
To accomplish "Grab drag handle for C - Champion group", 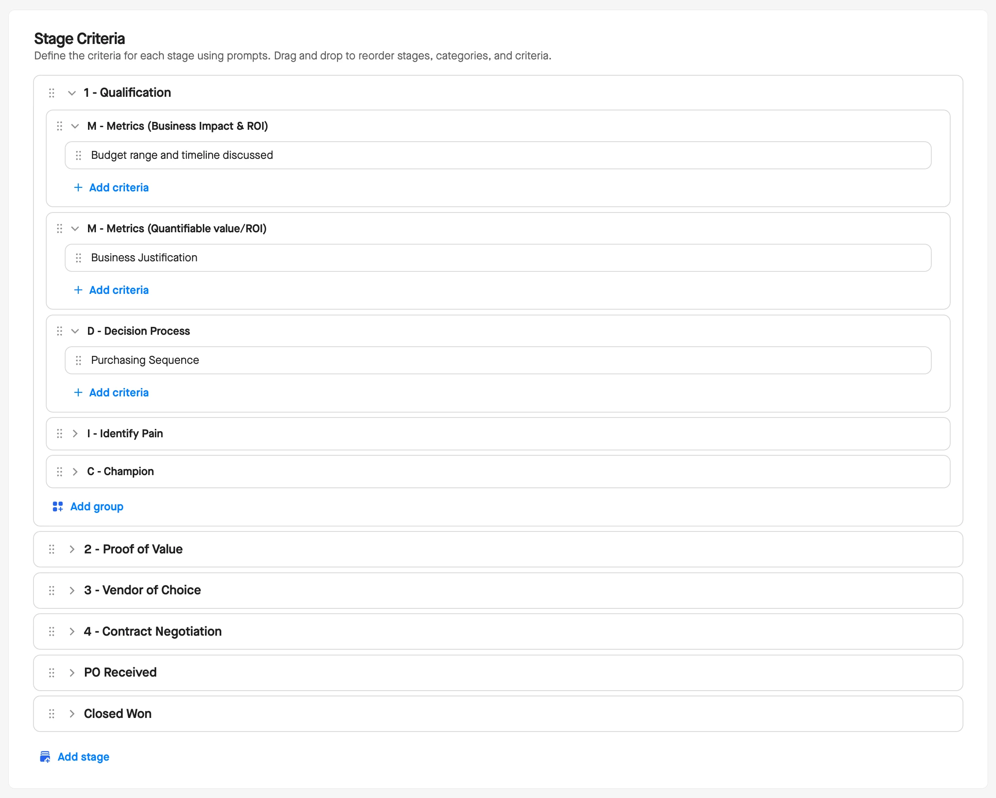I will click(59, 472).
